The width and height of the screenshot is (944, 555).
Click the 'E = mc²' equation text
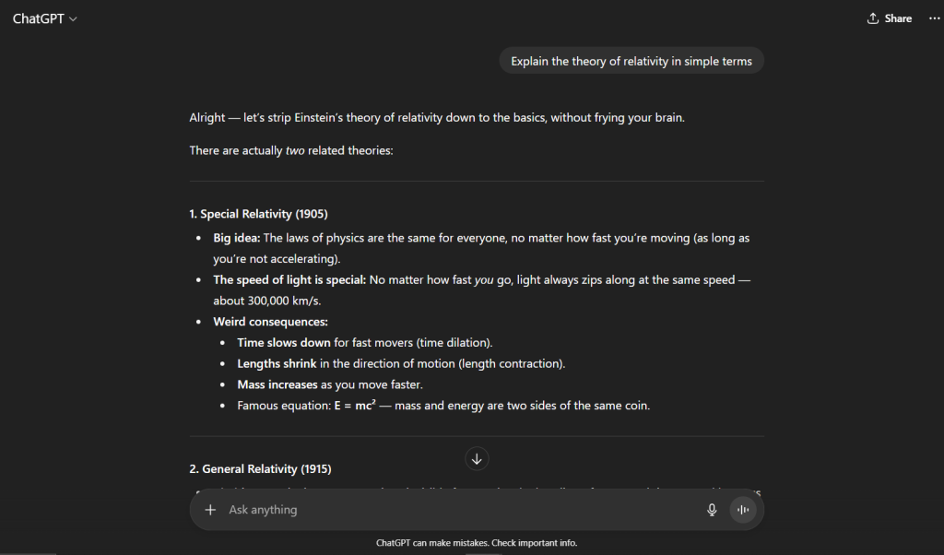[355, 406]
